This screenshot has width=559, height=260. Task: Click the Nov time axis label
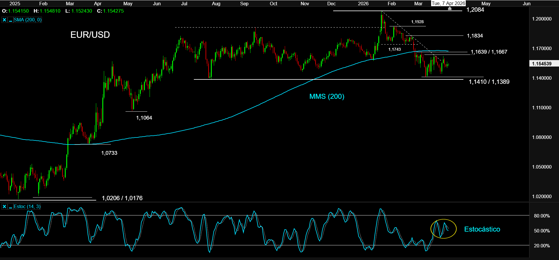(305, 4)
